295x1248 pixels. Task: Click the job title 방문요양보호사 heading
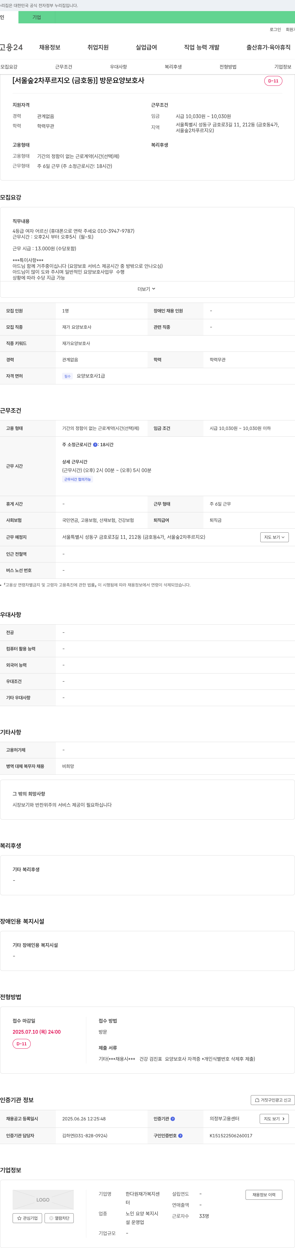(x=78, y=81)
